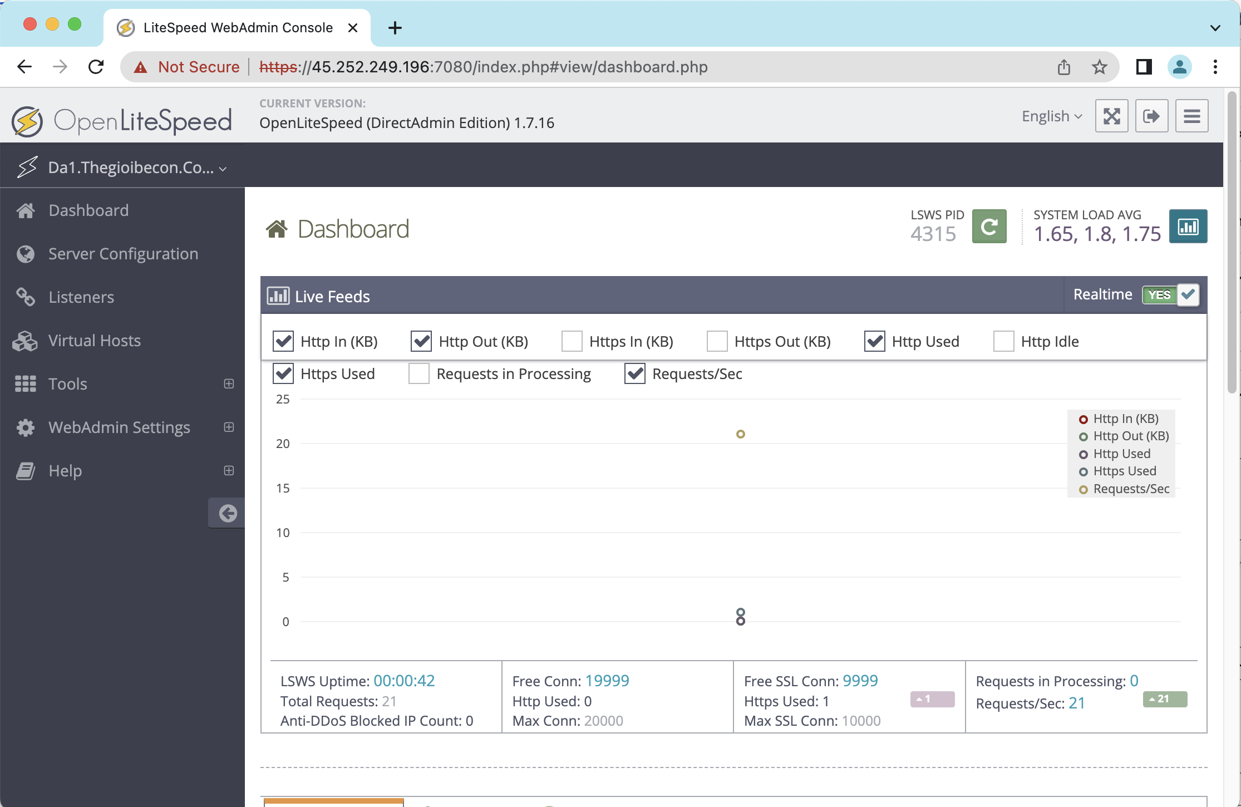Click the Not Secure warning icon
The image size is (1241, 807).
tap(141, 67)
